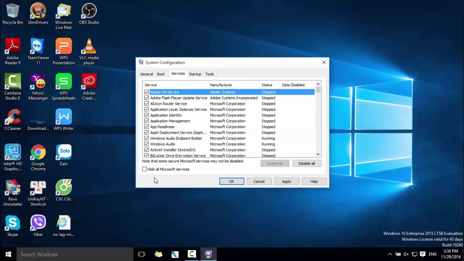
Task: Uncheck Windows Audio Endpoint Builder checkbox
Action: click(146, 138)
